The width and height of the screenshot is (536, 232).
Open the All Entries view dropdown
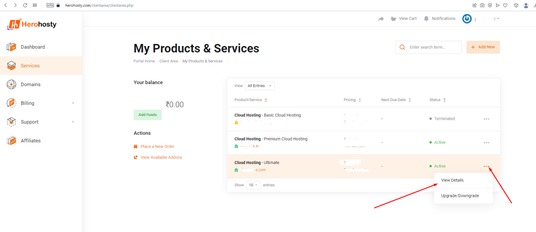pyautogui.click(x=260, y=86)
